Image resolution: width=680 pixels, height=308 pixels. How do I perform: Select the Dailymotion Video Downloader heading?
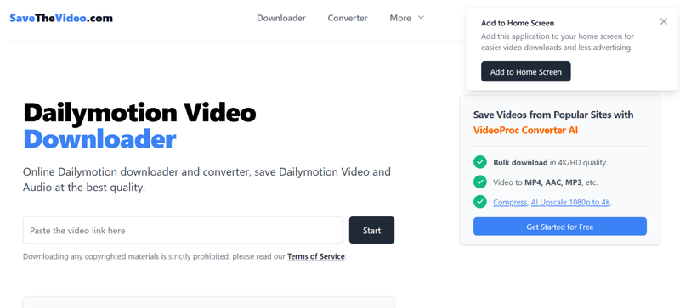pyautogui.click(x=139, y=126)
